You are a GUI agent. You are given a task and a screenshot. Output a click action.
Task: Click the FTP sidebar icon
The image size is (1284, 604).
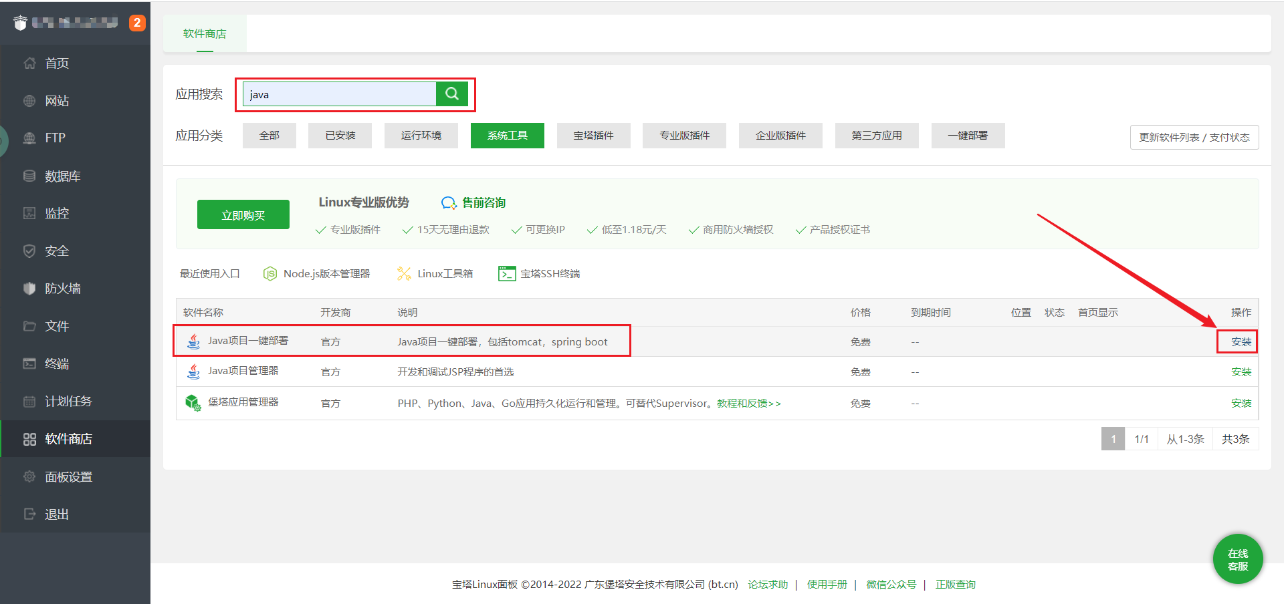coord(29,138)
